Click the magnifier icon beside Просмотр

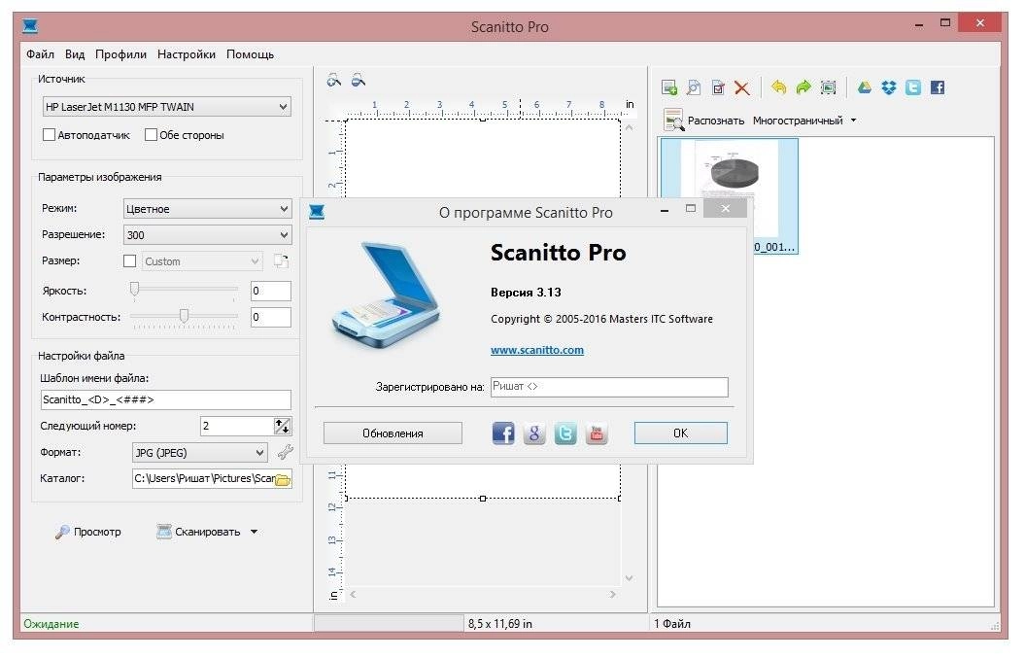[62, 532]
